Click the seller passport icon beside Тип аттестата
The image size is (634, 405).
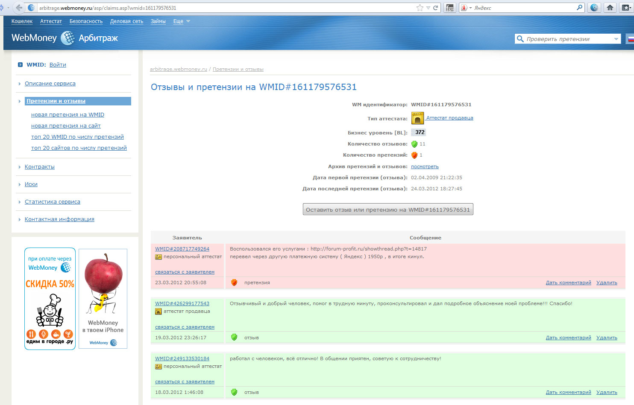[417, 118]
